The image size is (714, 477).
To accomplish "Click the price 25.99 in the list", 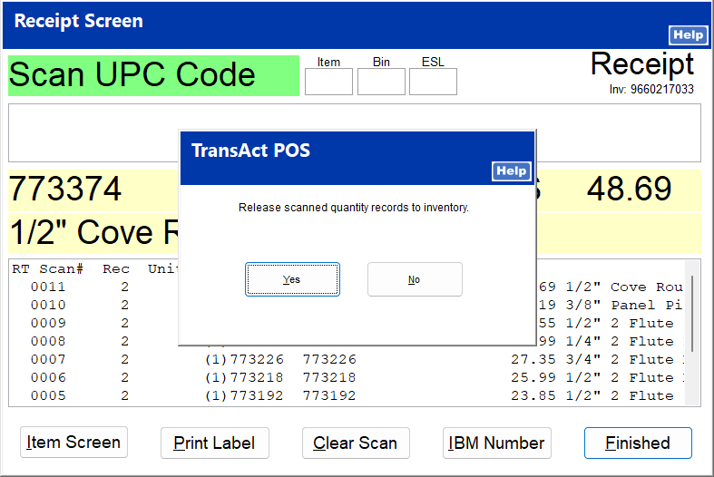I will (x=533, y=378).
